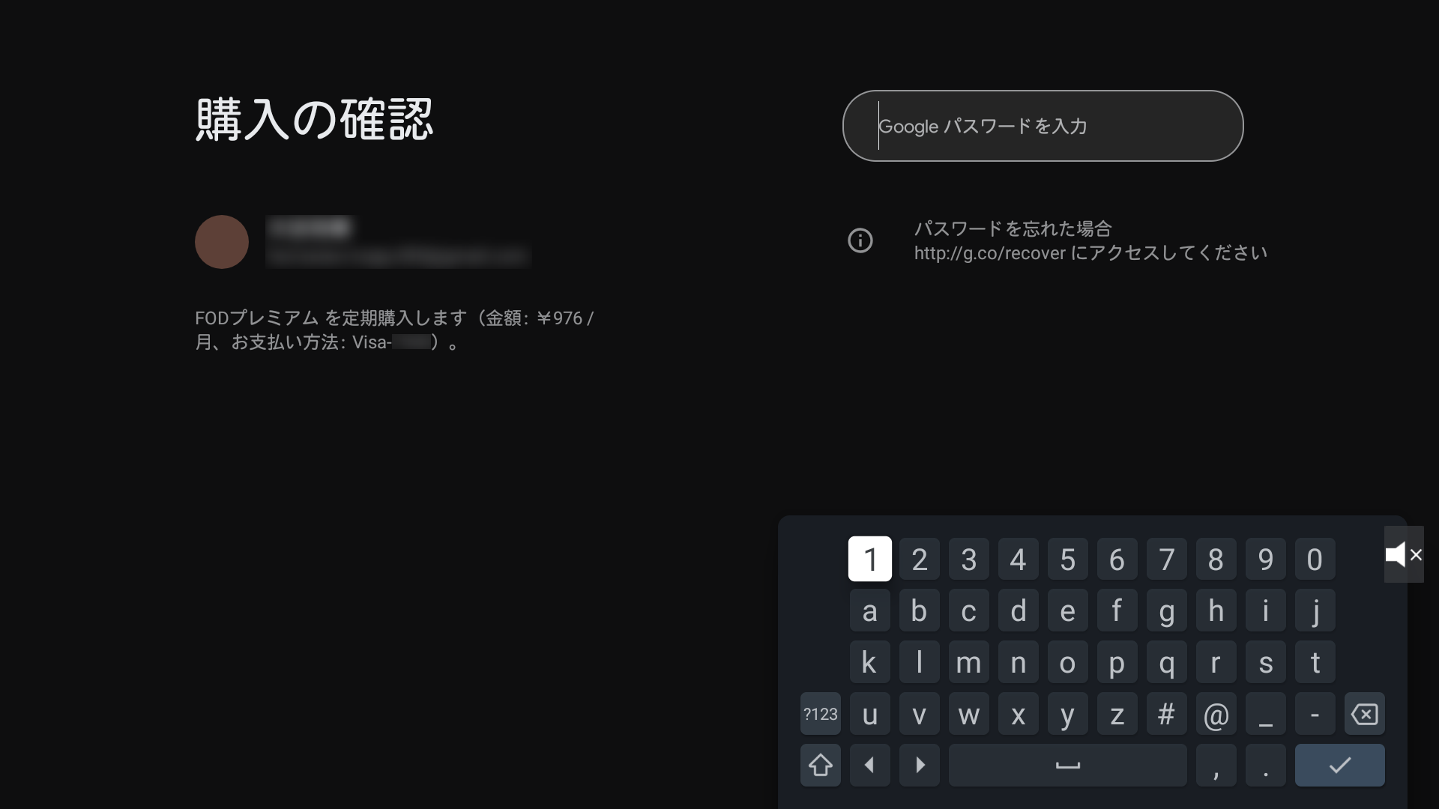Tap the 4 number key

pos(1018,559)
